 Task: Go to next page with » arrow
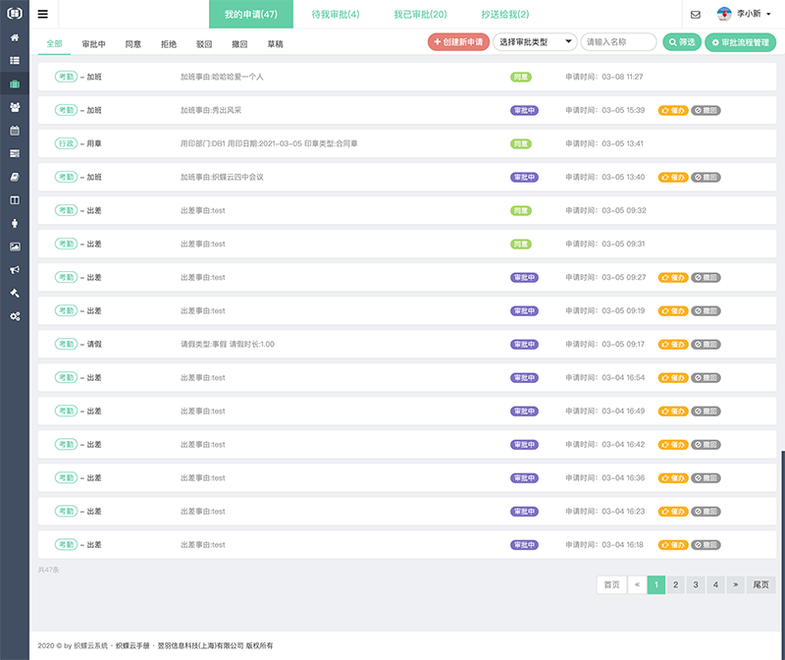pyautogui.click(x=736, y=584)
